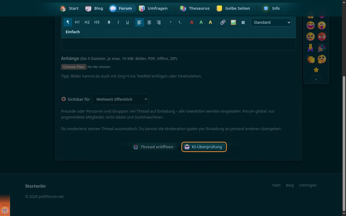
Task: Expand more emojis with the chevron
Action: 316,79
